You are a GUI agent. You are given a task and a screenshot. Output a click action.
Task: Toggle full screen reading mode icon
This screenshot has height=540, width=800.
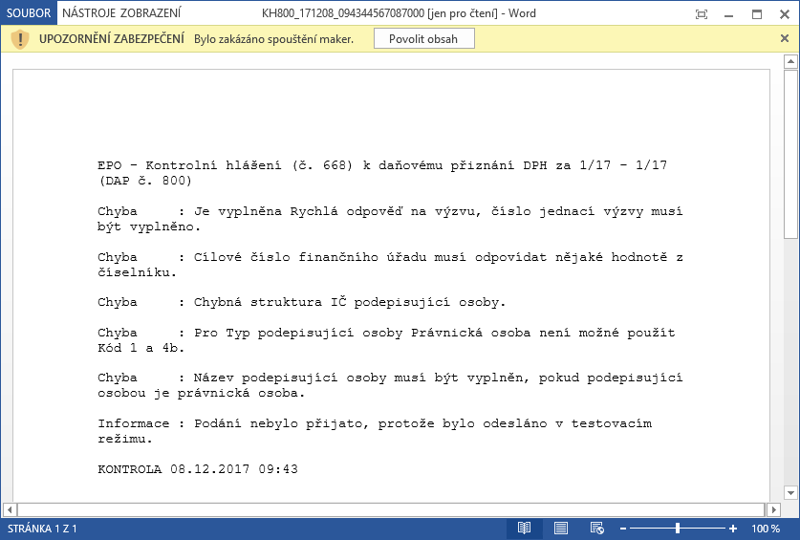(702, 14)
